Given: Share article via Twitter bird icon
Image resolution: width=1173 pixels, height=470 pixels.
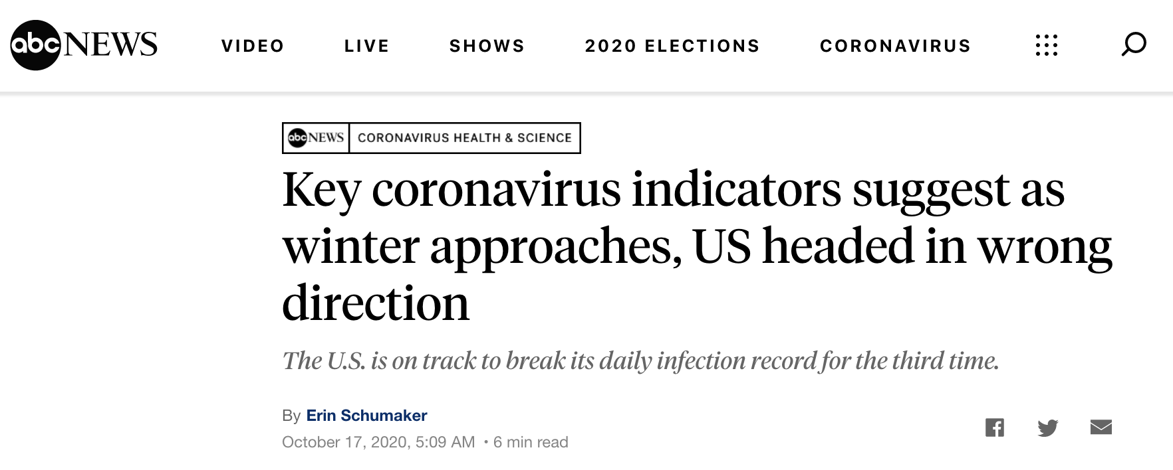Looking at the screenshot, I should pos(1047,428).
